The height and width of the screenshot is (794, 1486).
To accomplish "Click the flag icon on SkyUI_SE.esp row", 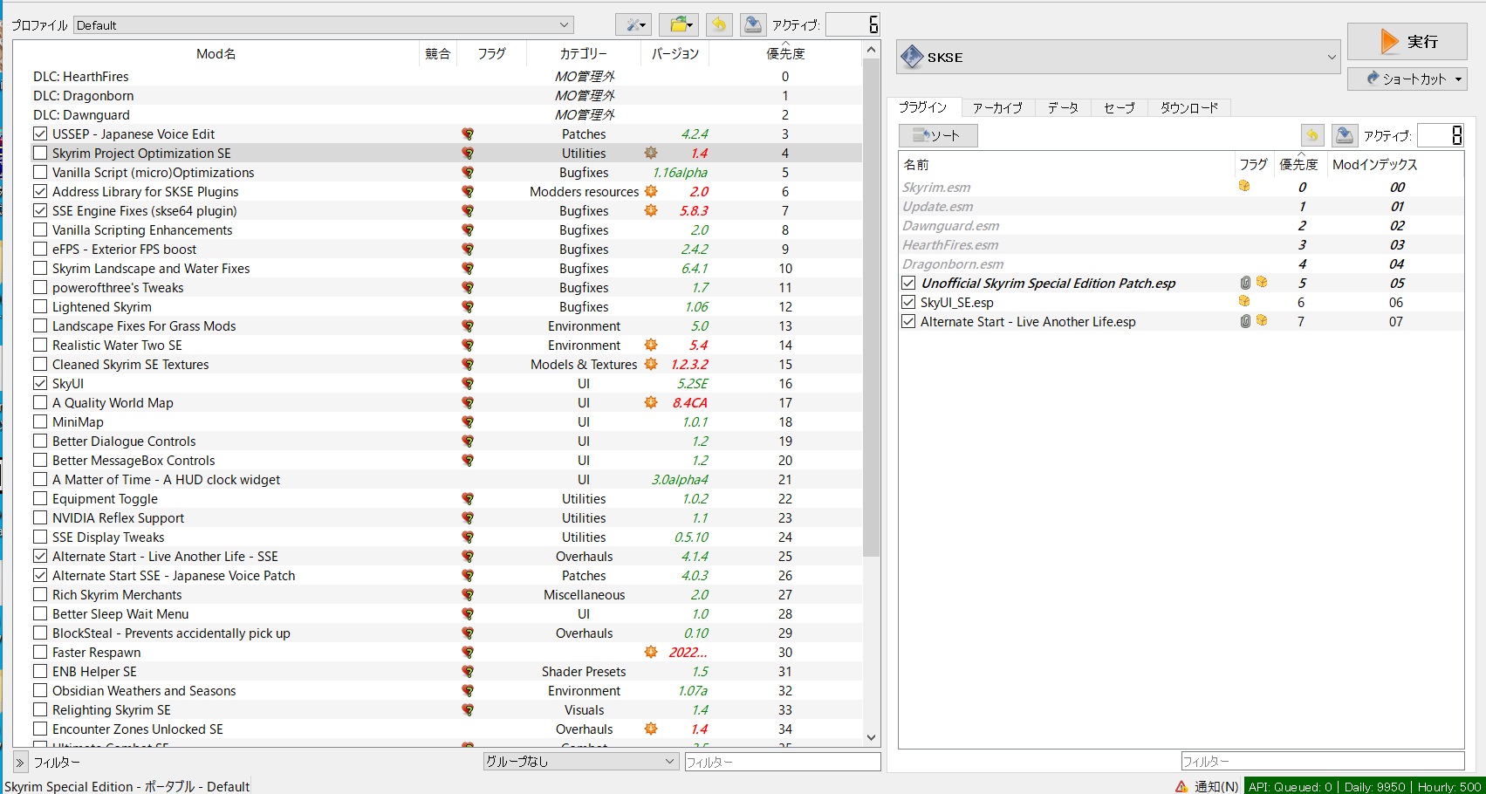I will [1244, 302].
